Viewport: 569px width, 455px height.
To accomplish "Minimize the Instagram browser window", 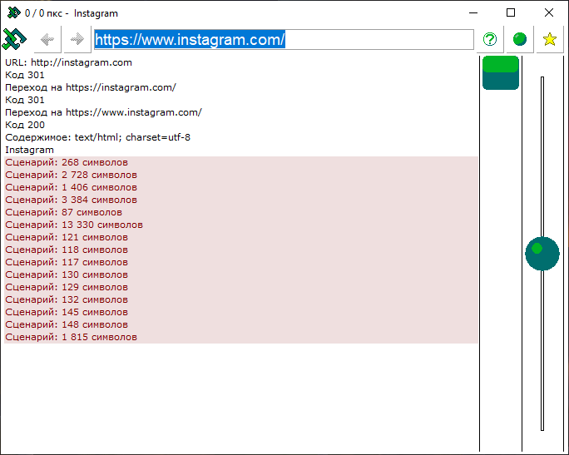I will pos(473,13).
